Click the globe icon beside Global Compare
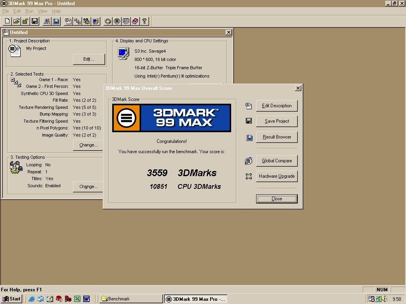Screen dimensions: 406x304 [248, 161]
